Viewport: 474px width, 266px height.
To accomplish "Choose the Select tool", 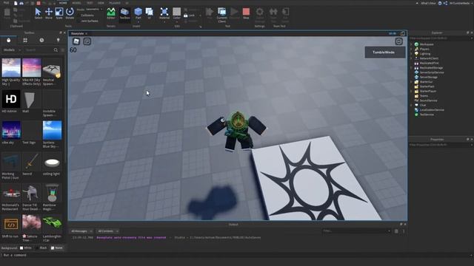I will pos(38,13).
